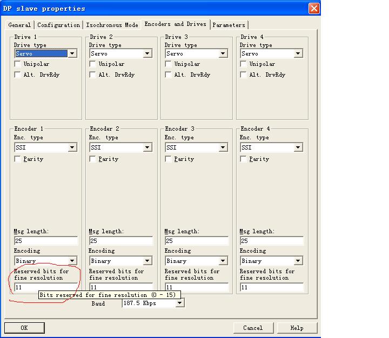This screenshot has width=389, height=338.
Task: Open Drive 2 drive type dropdown
Action: pyautogui.click(x=121, y=53)
